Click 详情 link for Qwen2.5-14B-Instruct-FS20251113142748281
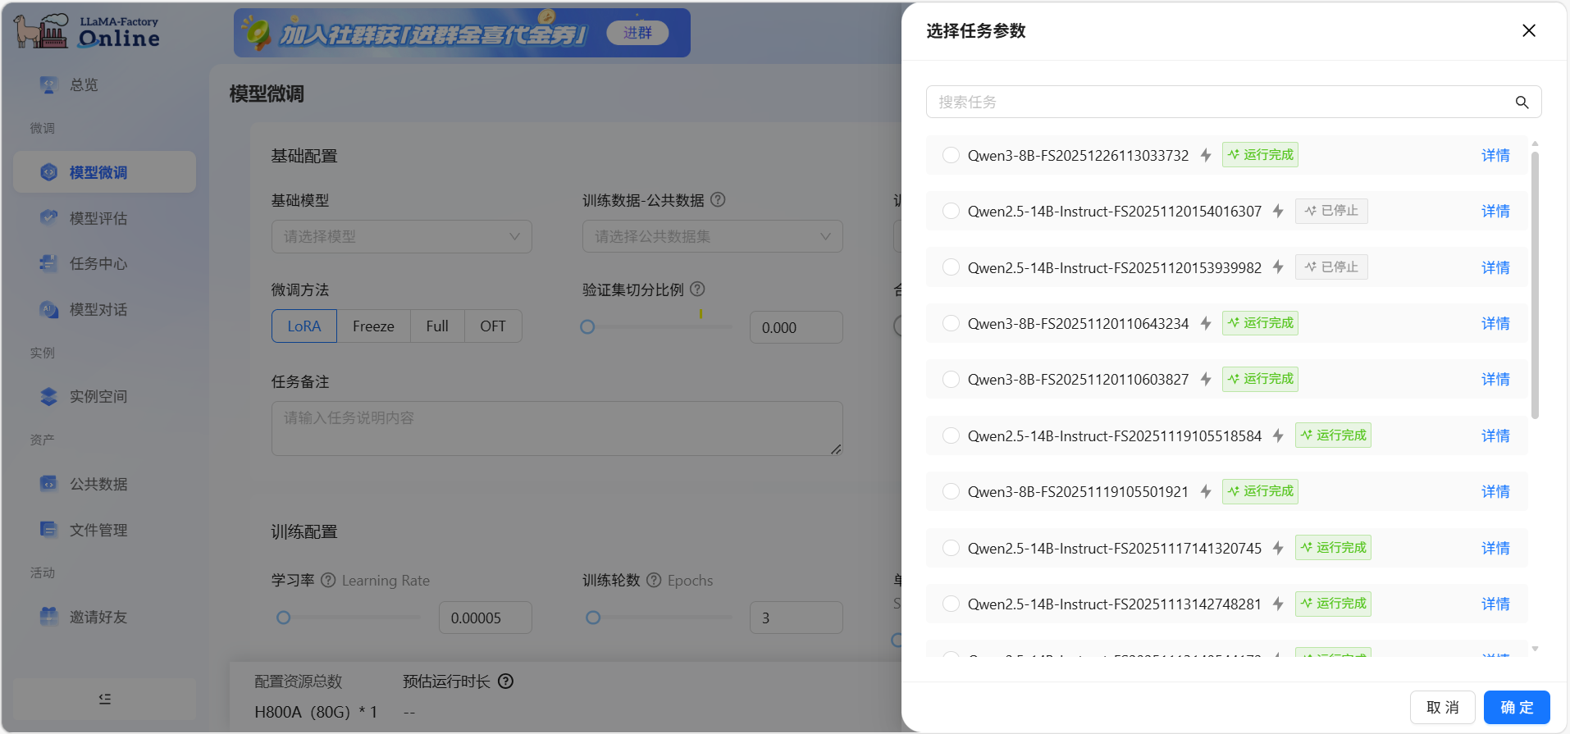This screenshot has width=1570, height=734. coord(1495,604)
